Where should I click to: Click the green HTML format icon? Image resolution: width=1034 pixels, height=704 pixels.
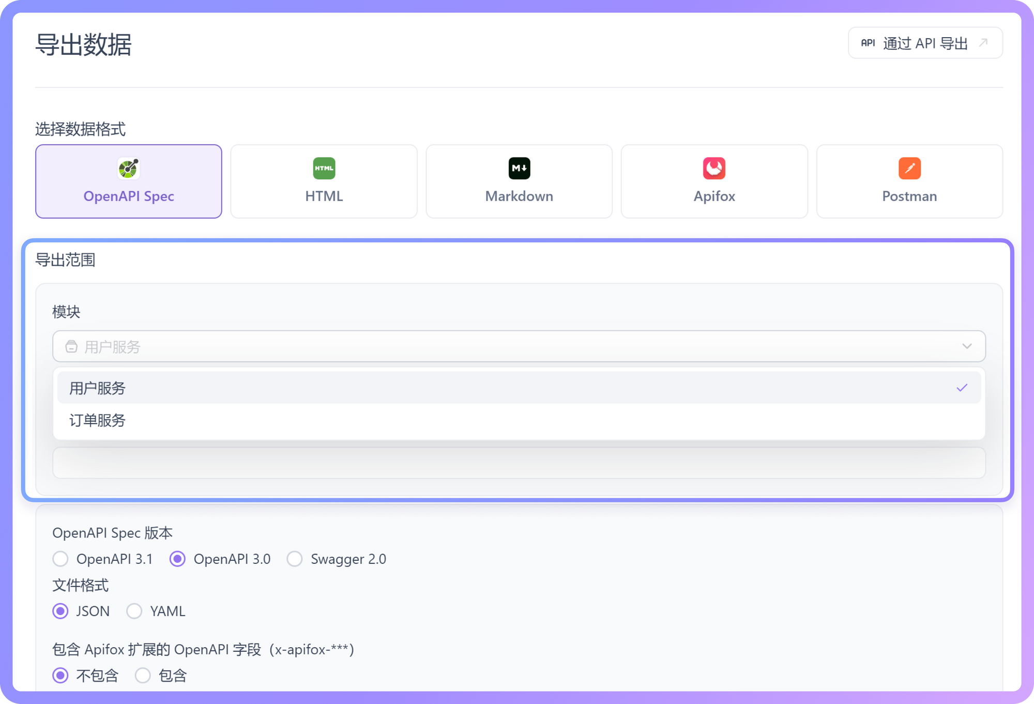point(324,168)
